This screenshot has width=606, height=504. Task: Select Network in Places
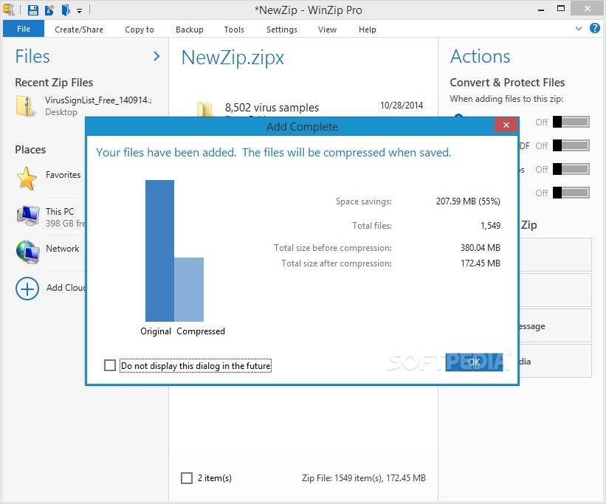tap(62, 249)
